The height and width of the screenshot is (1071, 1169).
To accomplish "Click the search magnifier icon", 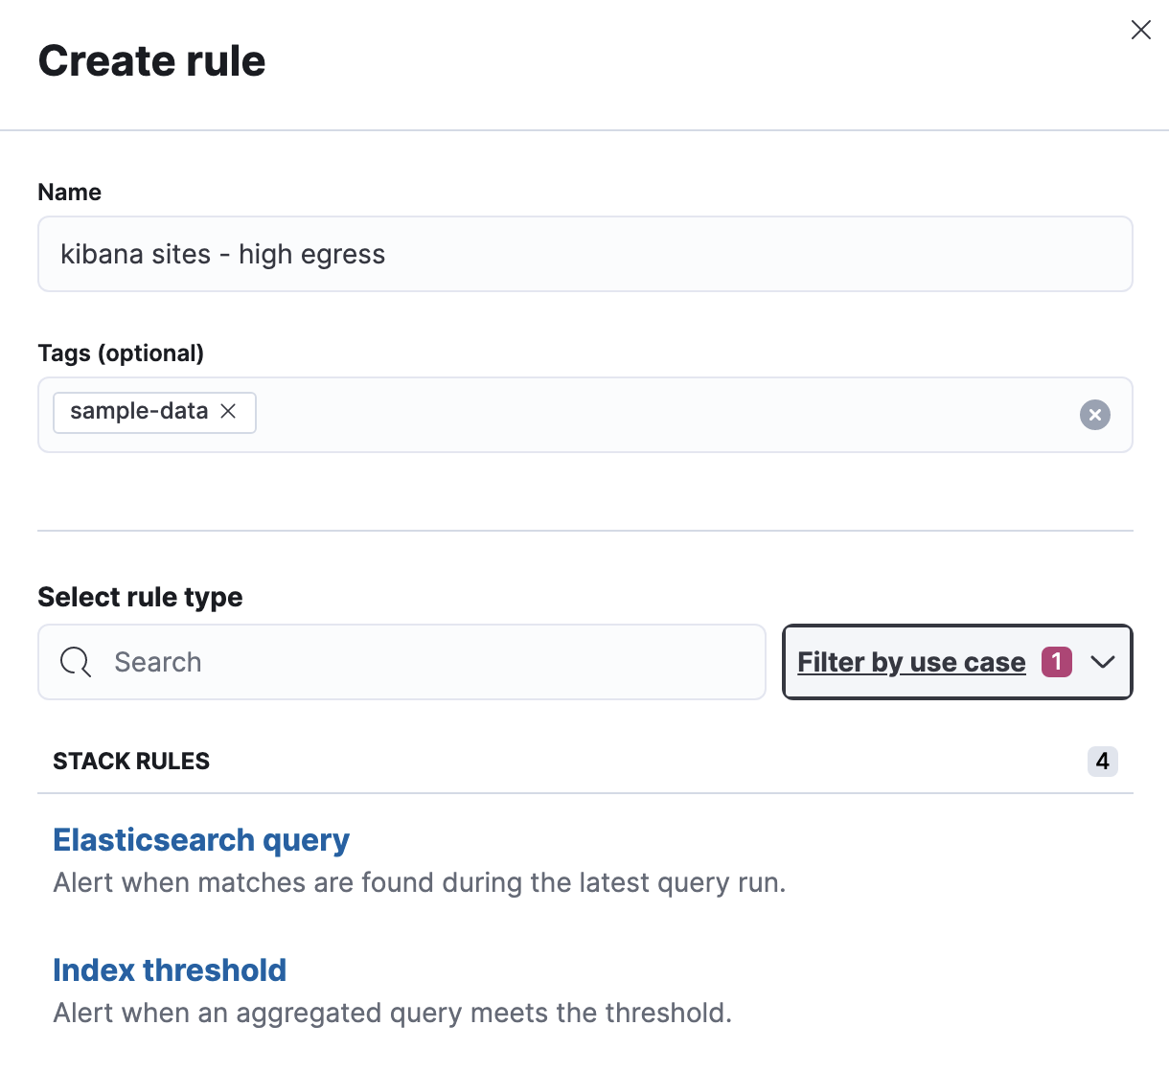I will point(75,662).
